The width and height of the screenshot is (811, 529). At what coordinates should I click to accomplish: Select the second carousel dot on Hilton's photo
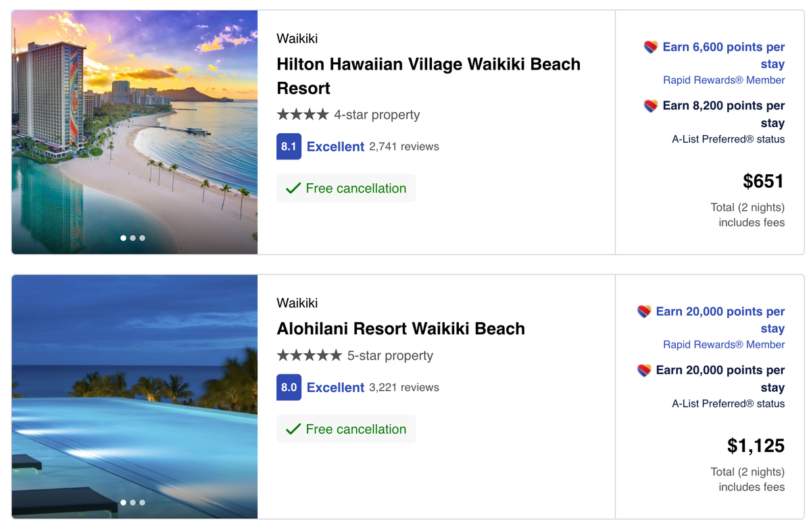(x=132, y=238)
